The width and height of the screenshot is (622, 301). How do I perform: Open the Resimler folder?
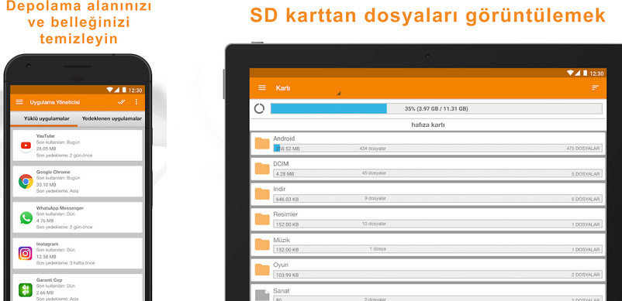point(427,220)
